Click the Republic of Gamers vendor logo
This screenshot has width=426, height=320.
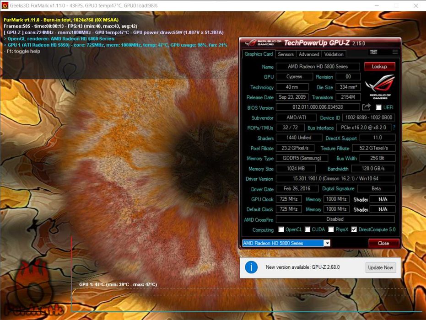[x=380, y=86]
